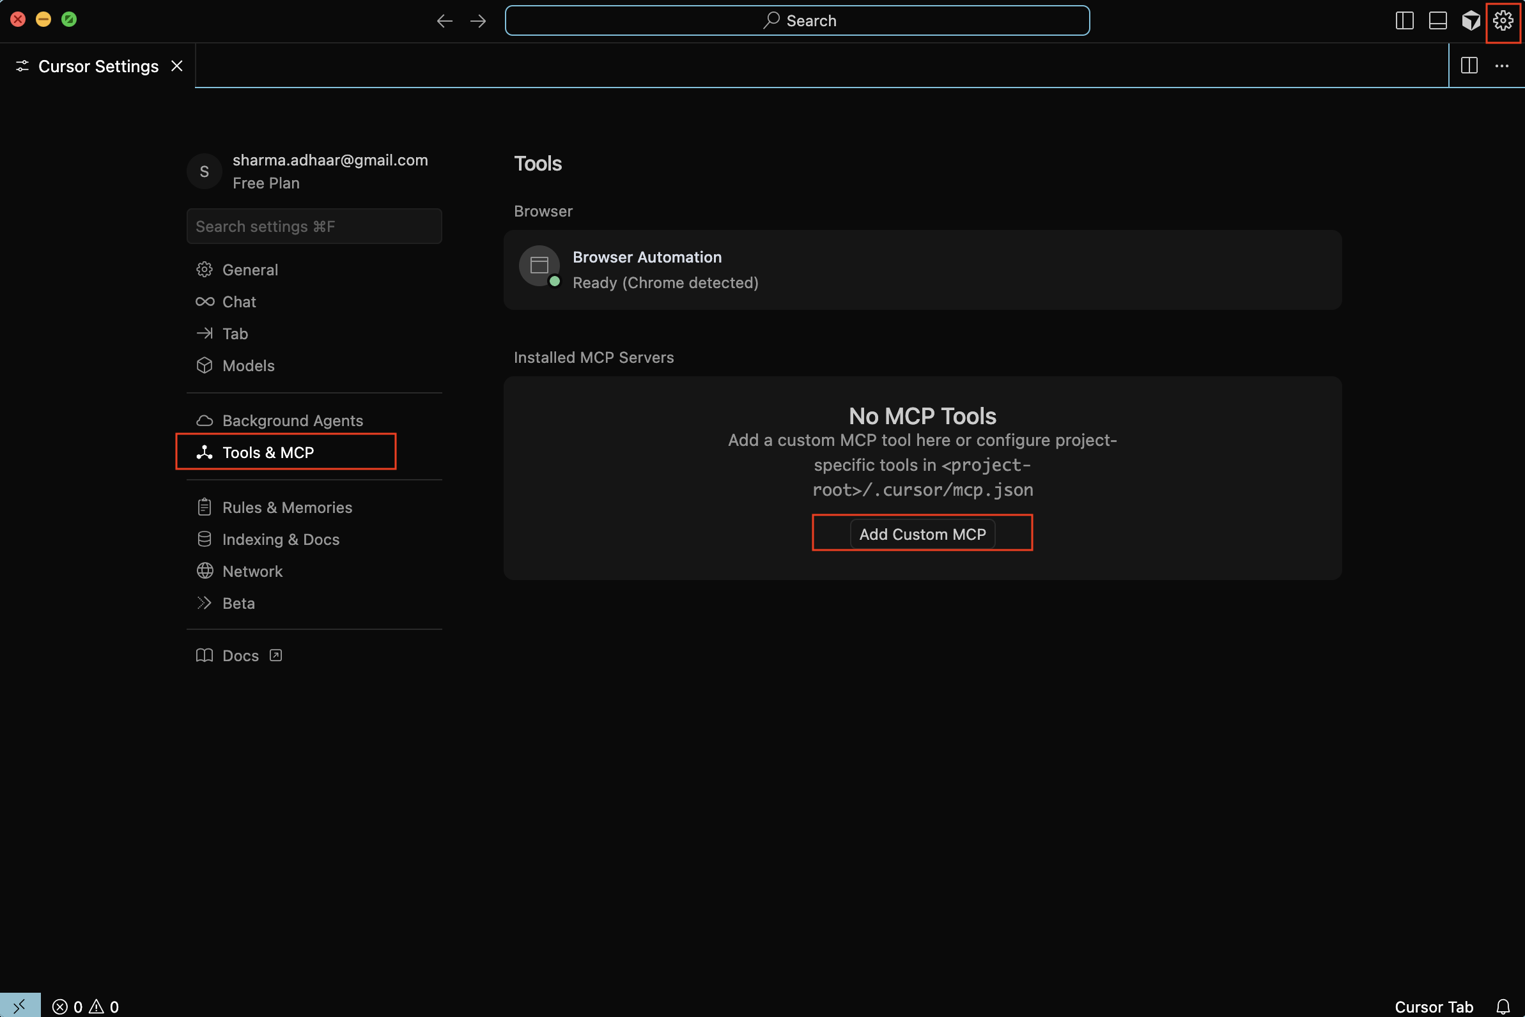Open notifications bell in status bar
This screenshot has height=1017, width=1525.
coord(1503,1006)
